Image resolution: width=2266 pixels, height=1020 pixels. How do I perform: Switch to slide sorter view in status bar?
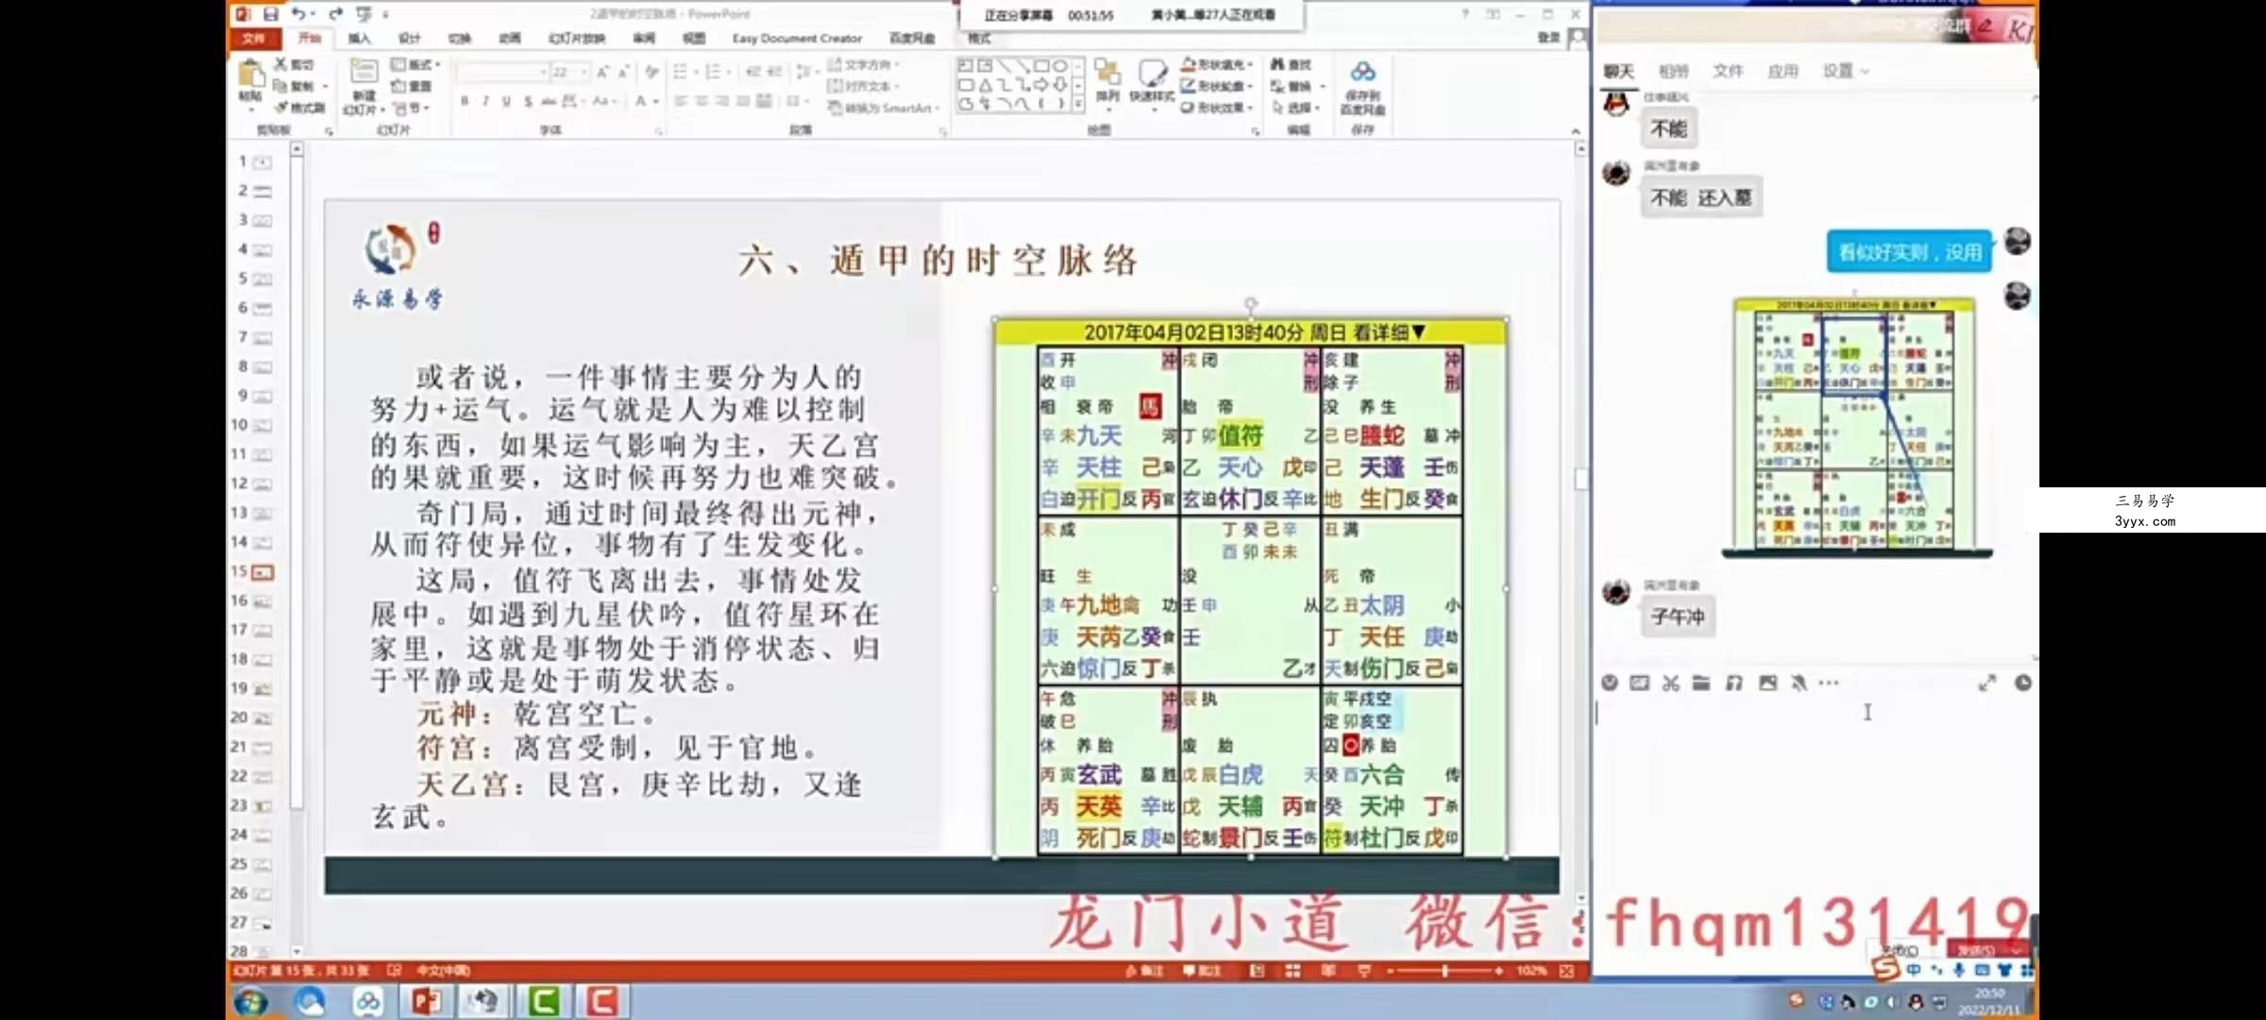click(1293, 971)
